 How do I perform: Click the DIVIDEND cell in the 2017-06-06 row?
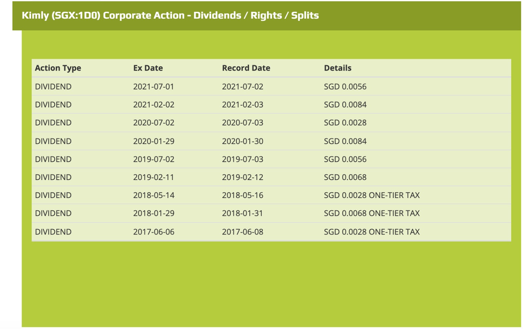tap(53, 232)
